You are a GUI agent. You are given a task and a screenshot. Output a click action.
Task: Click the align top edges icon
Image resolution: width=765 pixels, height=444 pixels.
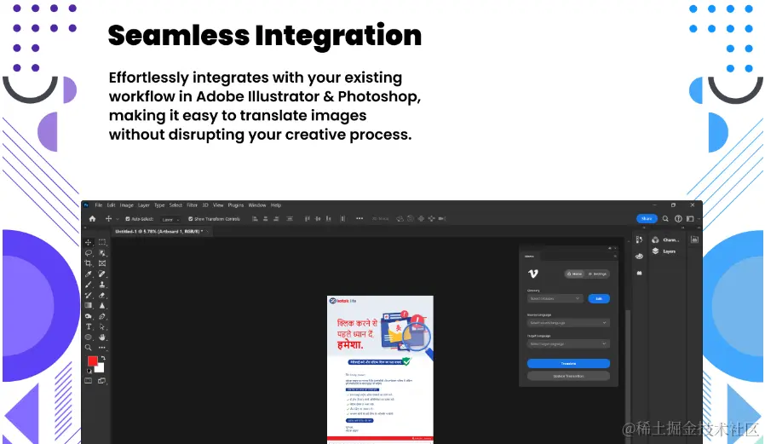tap(308, 218)
